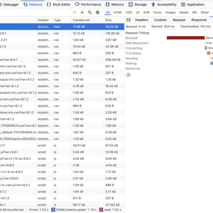Select the css request sized 459.48 kB
This screenshot has width=213, height=213.
coord(62,60)
